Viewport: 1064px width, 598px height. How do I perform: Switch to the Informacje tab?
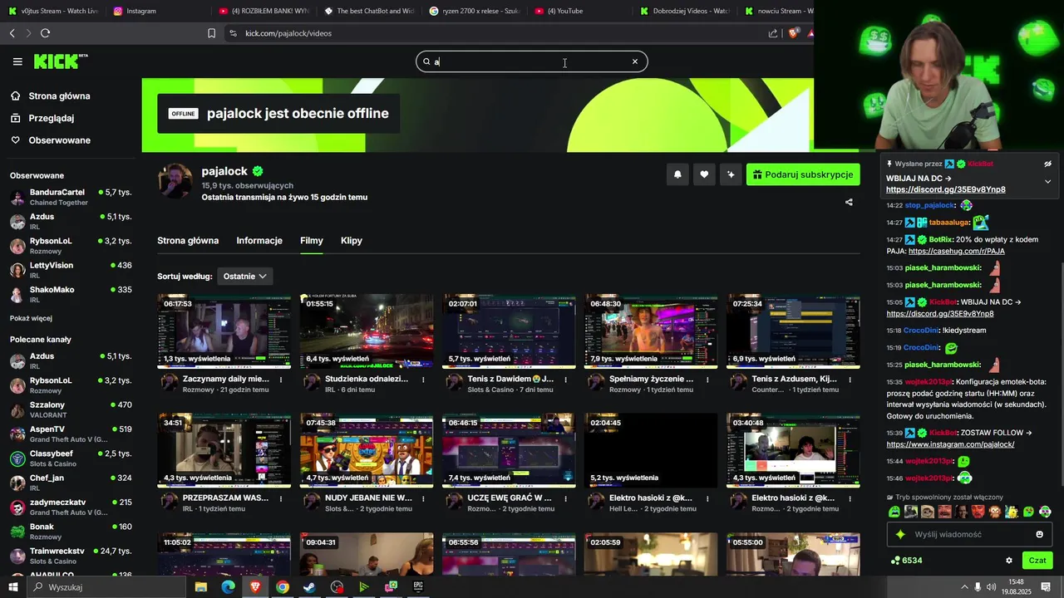[x=259, y=241]
